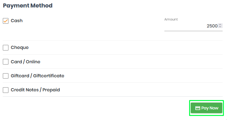Viewport: 227px width, 120px height.
Task: Click the empty row space beside Cheque
Action: tap(125, 48)
